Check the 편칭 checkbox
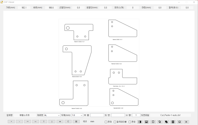 tap(130, 122)
